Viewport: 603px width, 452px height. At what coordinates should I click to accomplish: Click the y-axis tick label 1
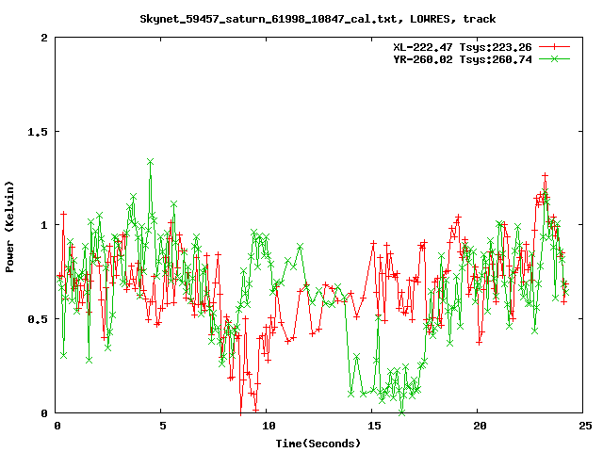pos(44,225)
